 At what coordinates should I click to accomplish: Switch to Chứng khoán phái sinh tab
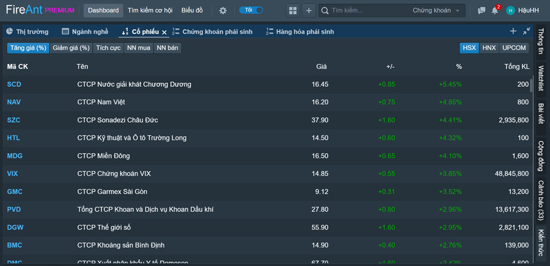point(213,32)
